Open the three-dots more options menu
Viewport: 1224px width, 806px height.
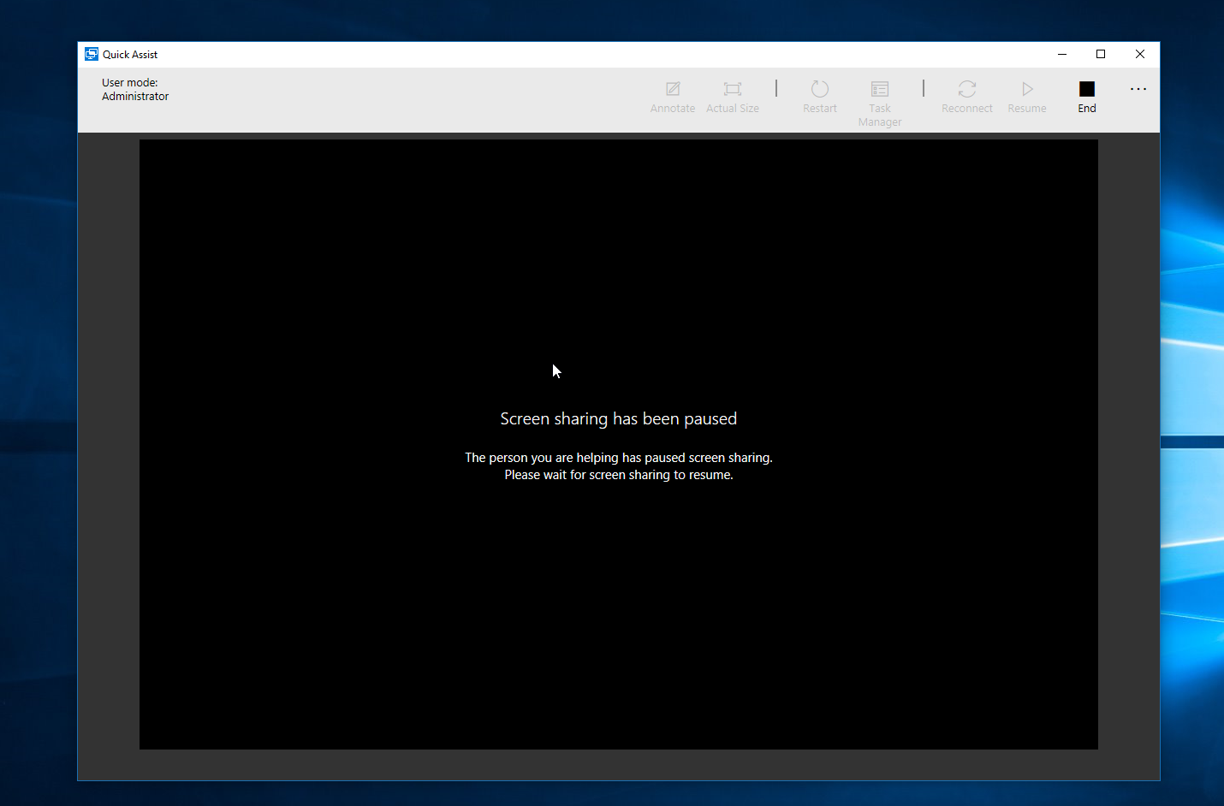pyautogui.click(x=1138, y=89)
